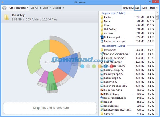Select the 11.0 % value for Video
The width and height of the screenshot is (160, 117).
(150, 25)
